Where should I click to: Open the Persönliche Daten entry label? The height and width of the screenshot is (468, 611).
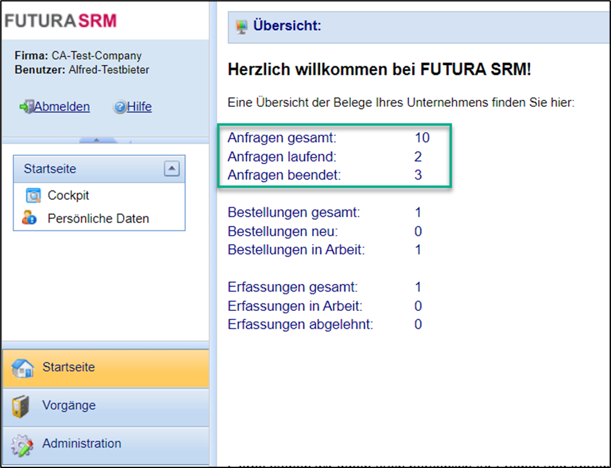pyautogui.click(x=98, y=219)
